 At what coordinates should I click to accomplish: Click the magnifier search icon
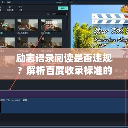tap(66, 14)
